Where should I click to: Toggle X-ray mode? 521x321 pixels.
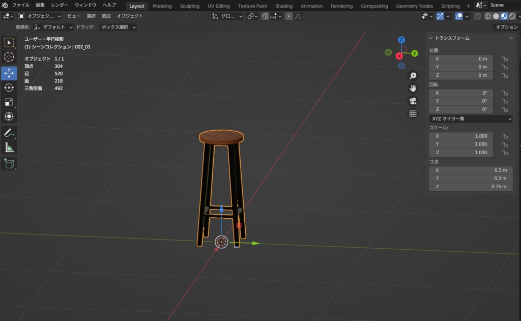(x=477, y=16)
